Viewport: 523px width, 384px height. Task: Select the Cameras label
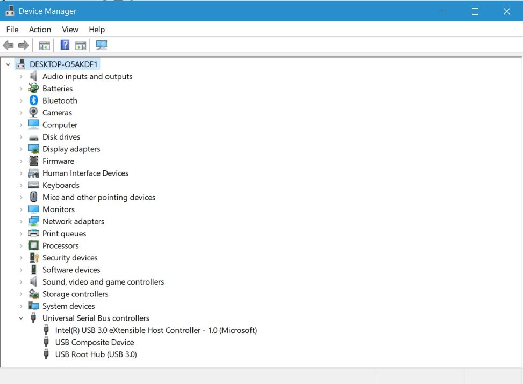point(57,113)
